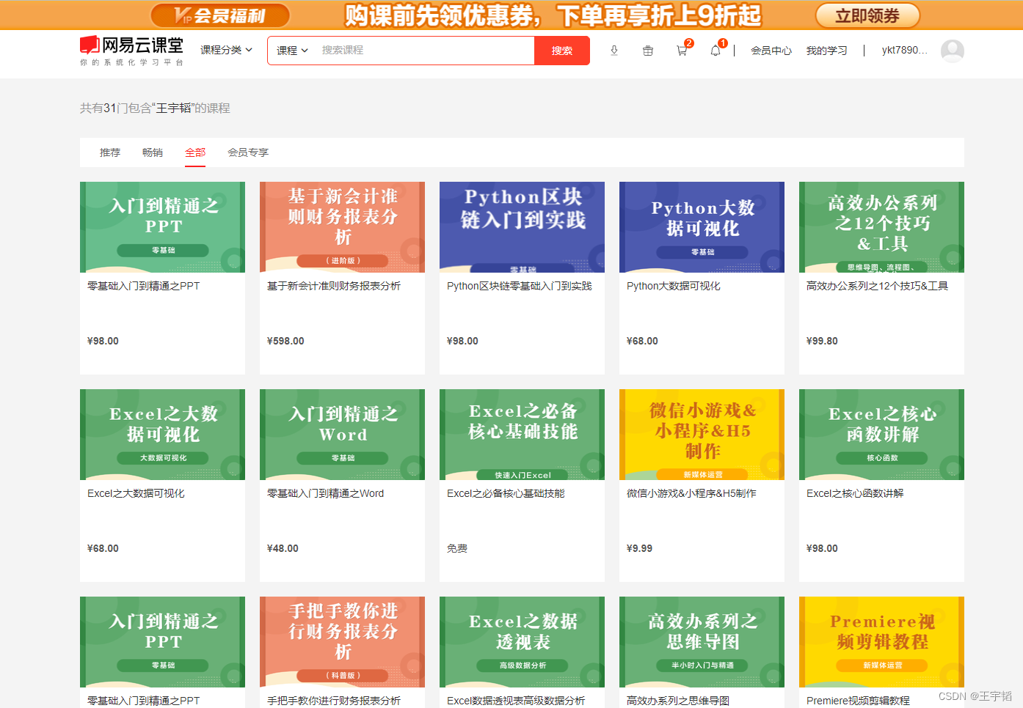Click the title 手把手教你进行财务报表分析
This screenshot has width=1023, height=708.
(334, 701)
